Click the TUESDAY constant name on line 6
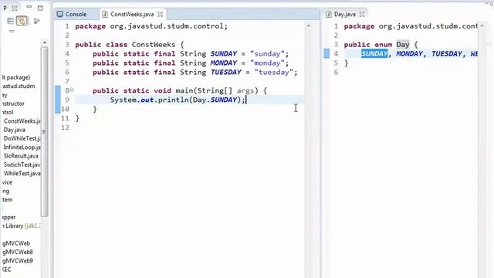The image size is (494, 278). [226, 72]
